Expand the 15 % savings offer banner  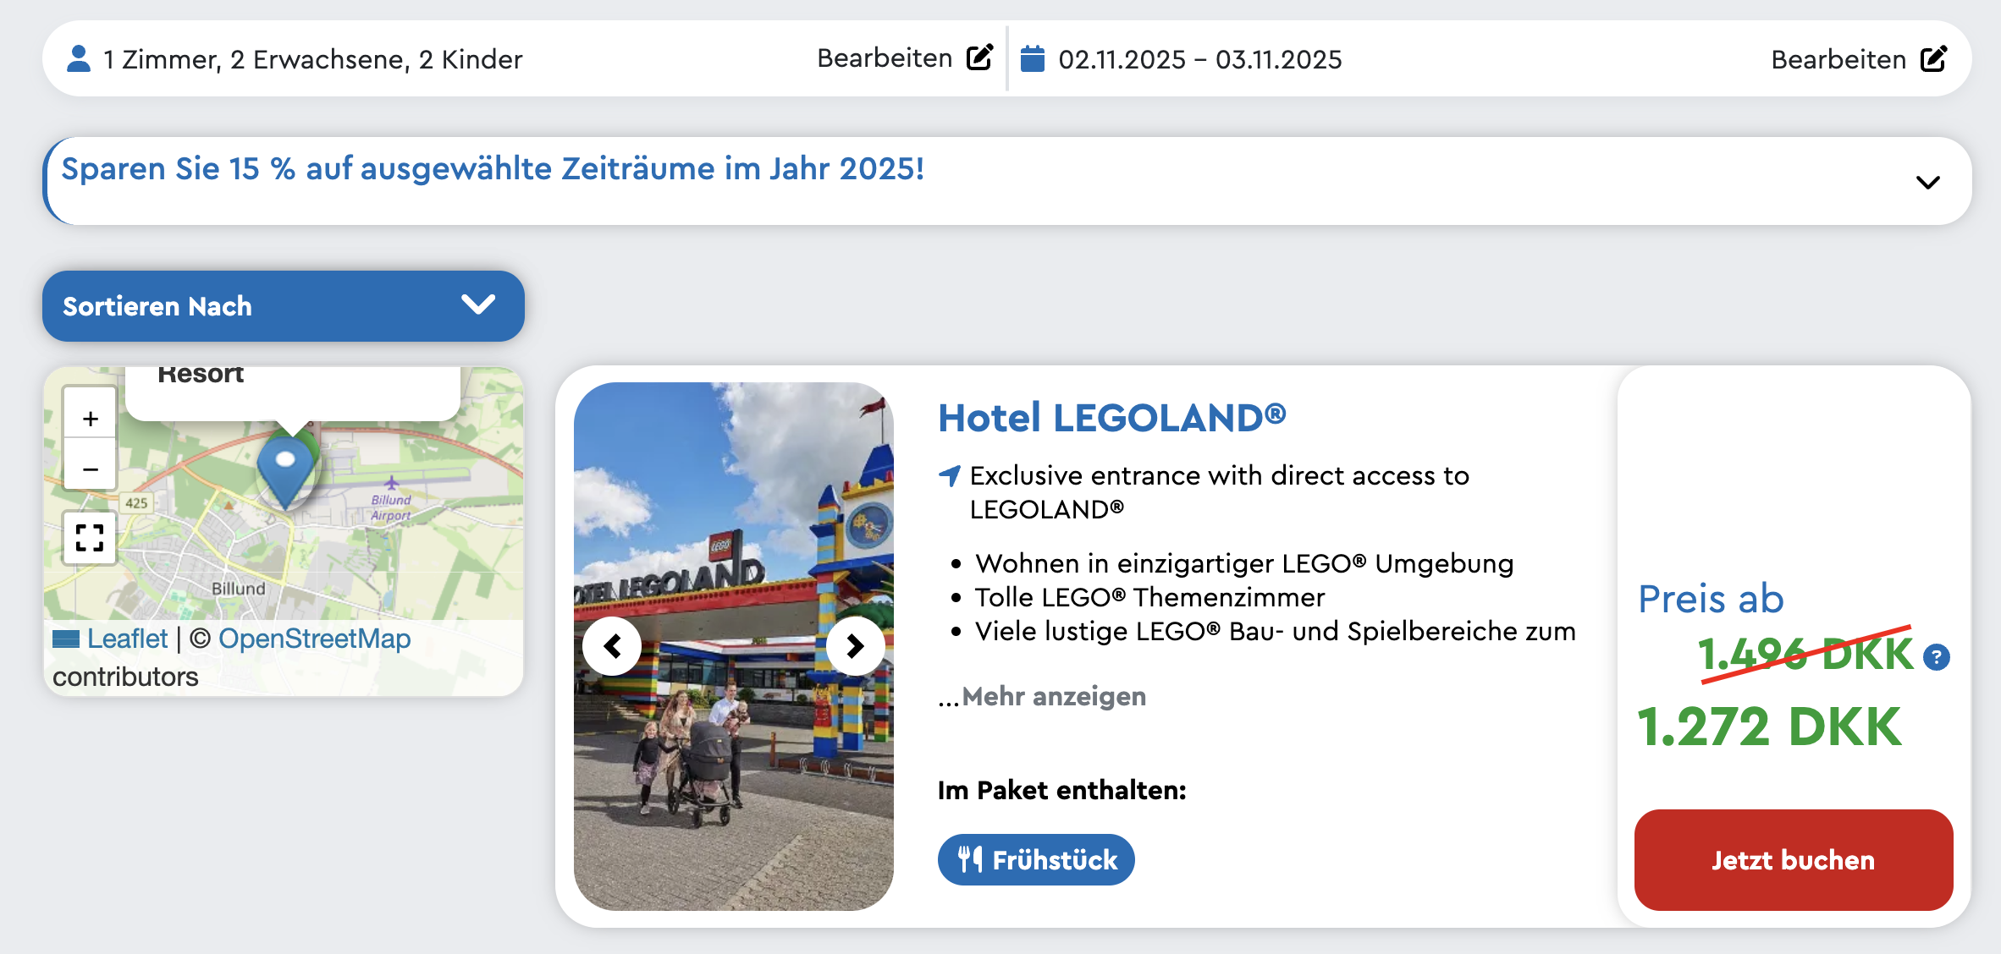tap(1927, 182)
